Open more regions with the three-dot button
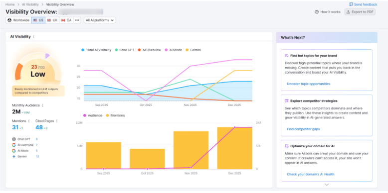The image size is (388, 193). point(77,20)
